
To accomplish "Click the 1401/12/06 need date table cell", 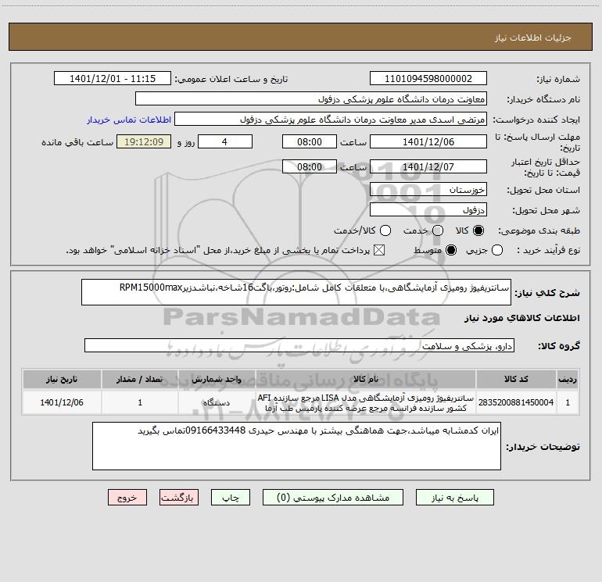I will click(62, 402).
